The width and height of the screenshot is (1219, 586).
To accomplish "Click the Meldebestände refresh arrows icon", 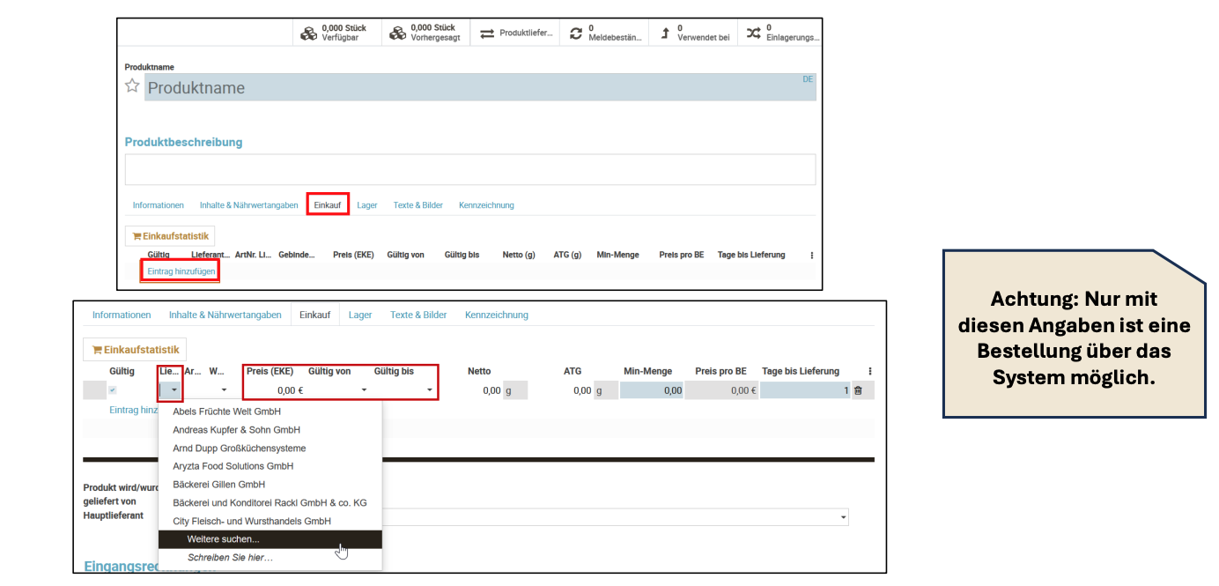I will 576,33.
